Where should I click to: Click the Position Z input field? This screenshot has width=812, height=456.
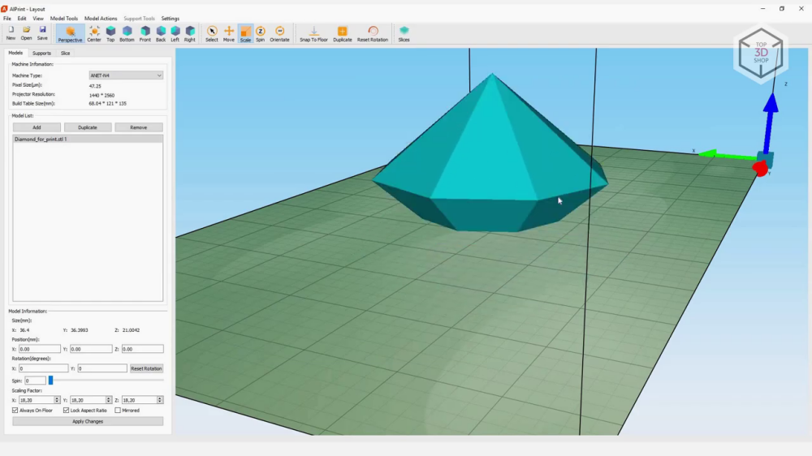click(x=142, y=350)
